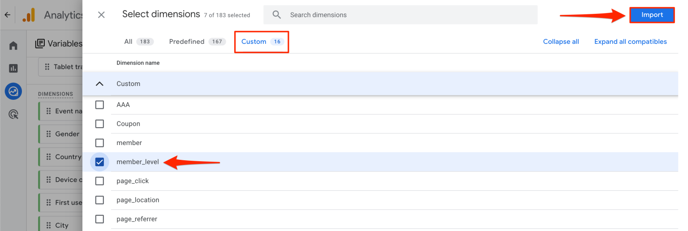This screenshot has width=688, height=231.
Task: Click the AAA dimension name
Action: pyautogui.click(x=123, y=105)
